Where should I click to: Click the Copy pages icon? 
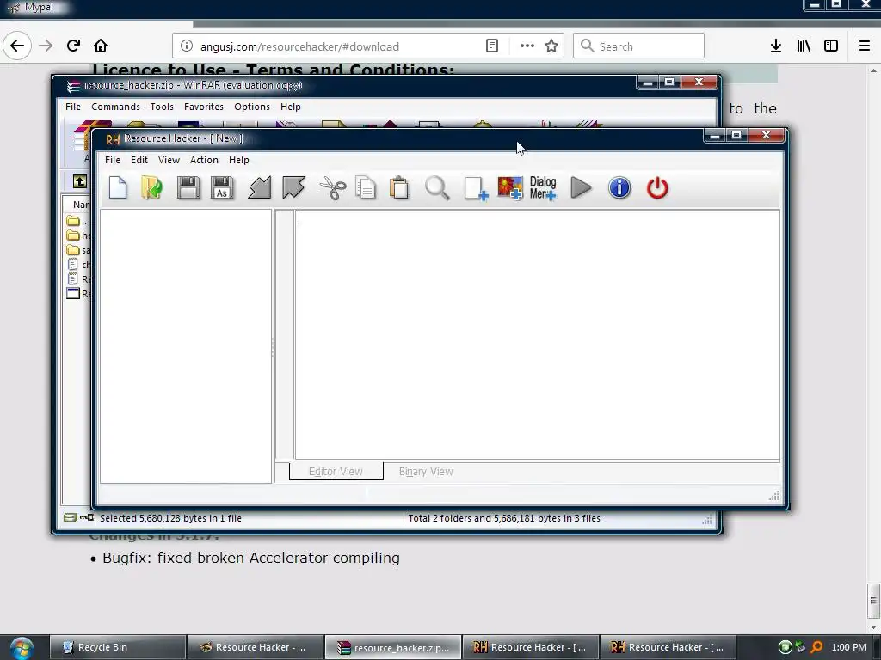(366, 187)
